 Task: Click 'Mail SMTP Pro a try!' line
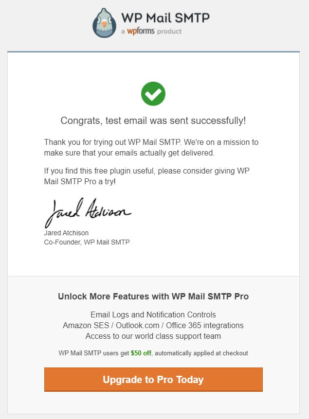(80, 181)
